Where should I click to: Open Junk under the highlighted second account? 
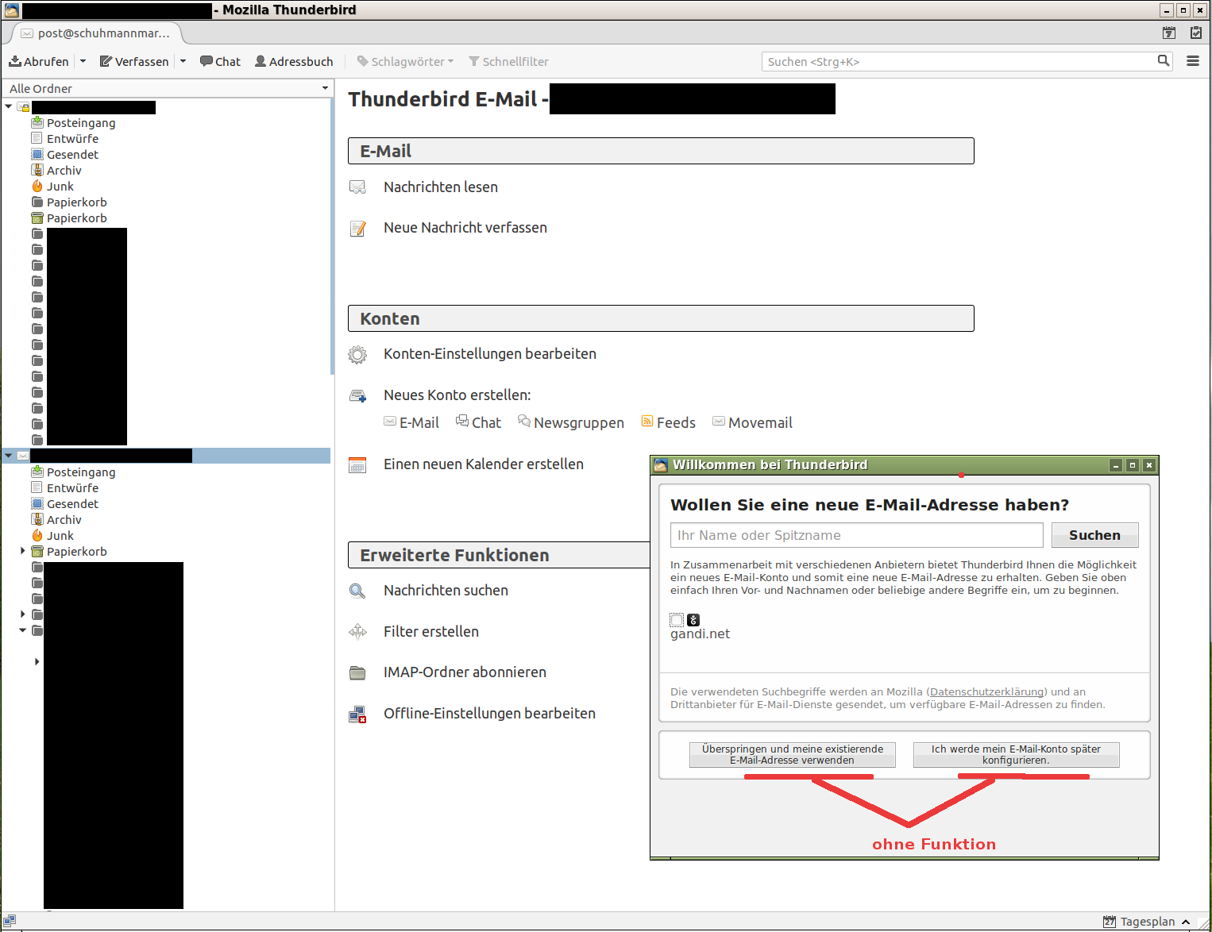point(60,536)
